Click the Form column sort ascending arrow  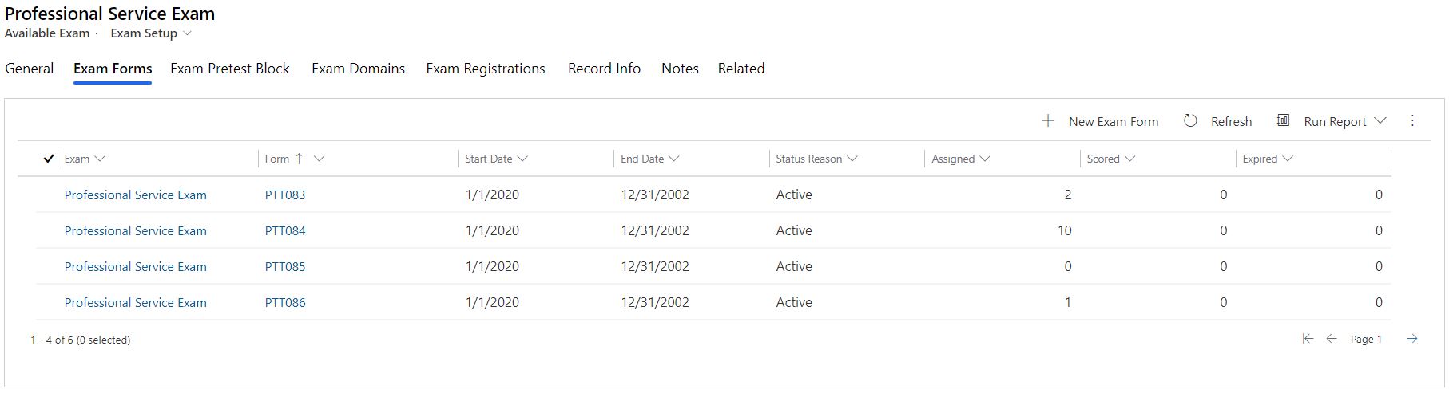click(299, 159)
